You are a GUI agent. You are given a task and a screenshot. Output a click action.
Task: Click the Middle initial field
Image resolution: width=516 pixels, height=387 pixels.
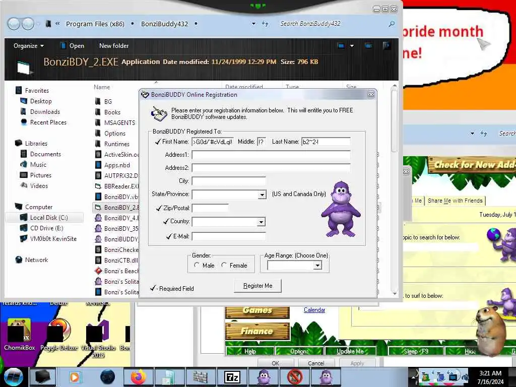[x=262, y=142]
